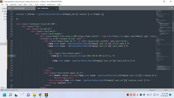Open Google Chrome from the taskbar
The width and height of the screenshot is (174, 98).
(41, 95)
